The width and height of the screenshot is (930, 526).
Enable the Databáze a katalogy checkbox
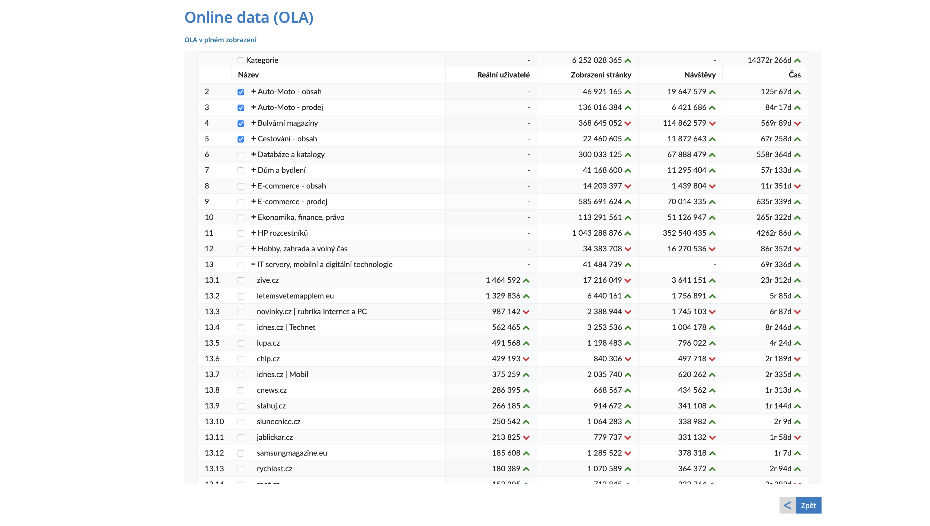tap(240, 155)
